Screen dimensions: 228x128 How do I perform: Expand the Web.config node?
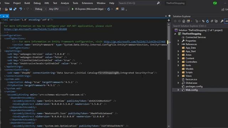tap(178, 90)
